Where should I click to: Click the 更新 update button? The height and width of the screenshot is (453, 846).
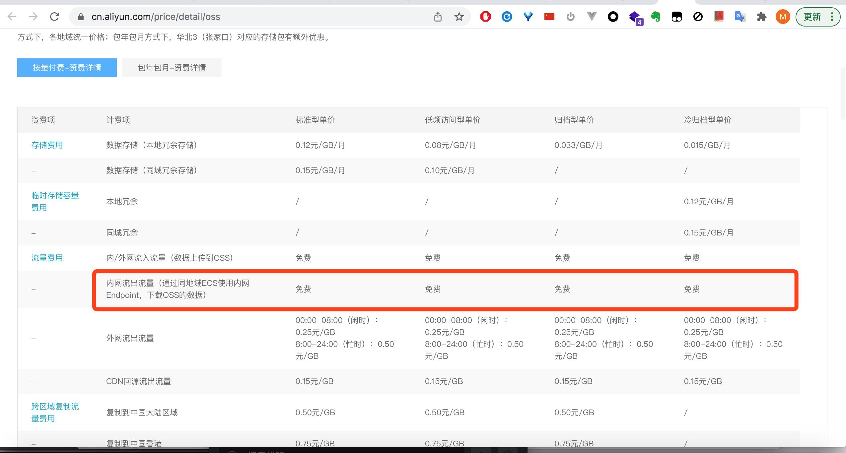812,17
